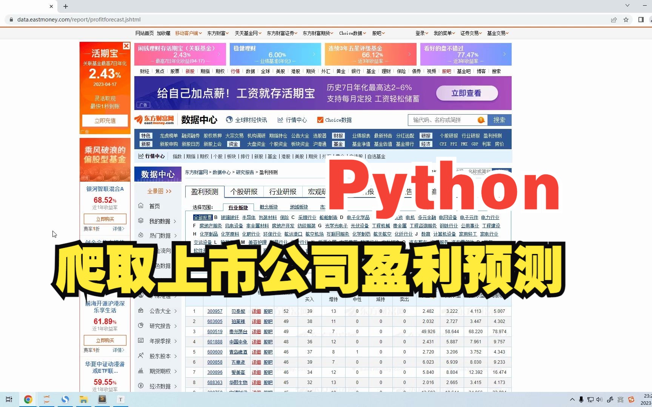Expand 证券交易 dropdown

[471, 33]
